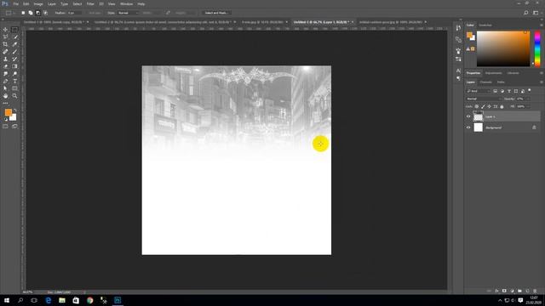This screenshot has width=545, height=306.
Task: Create a new layer
Action: pos(527,291)
